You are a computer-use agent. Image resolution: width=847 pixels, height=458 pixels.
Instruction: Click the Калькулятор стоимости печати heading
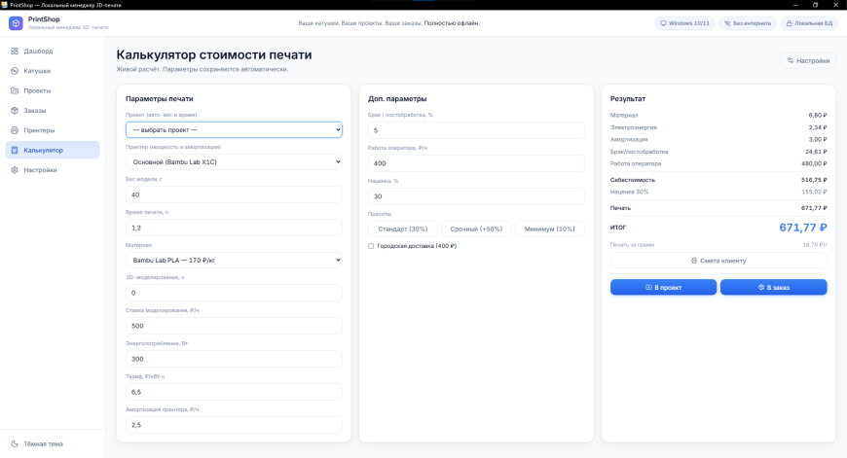click(x=214, y=54)
